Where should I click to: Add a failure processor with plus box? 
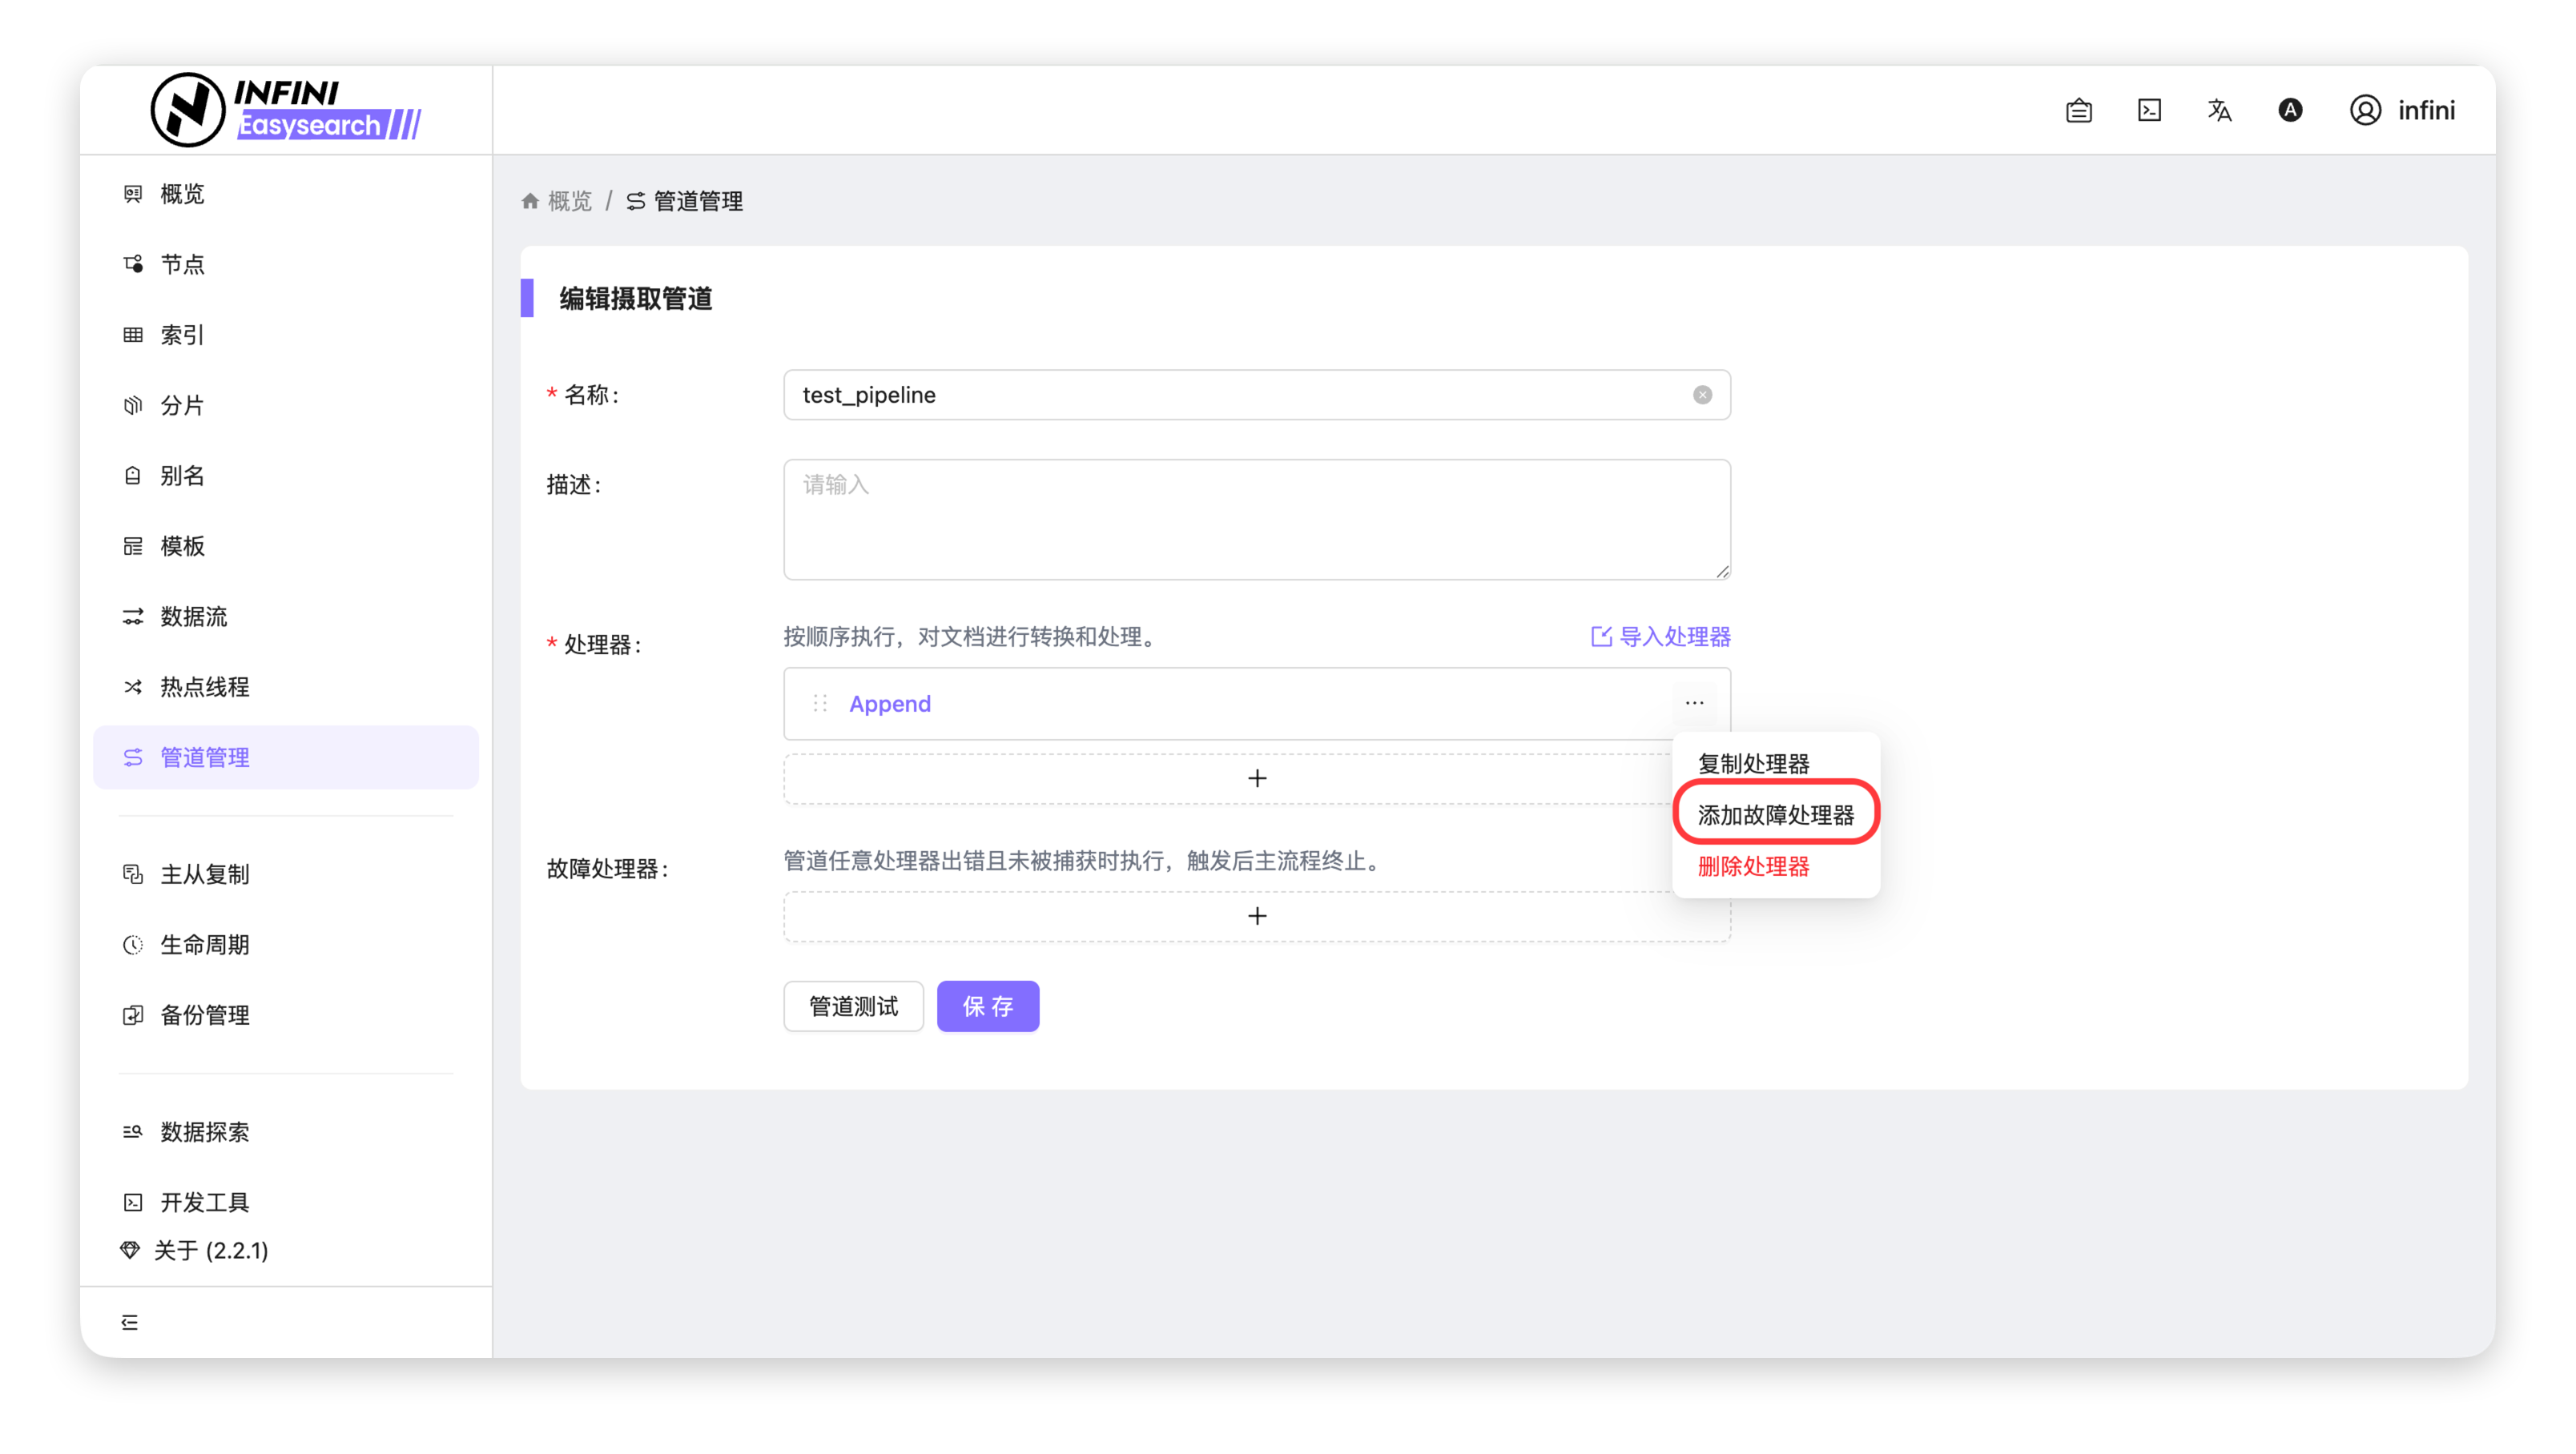(1257, 915)
